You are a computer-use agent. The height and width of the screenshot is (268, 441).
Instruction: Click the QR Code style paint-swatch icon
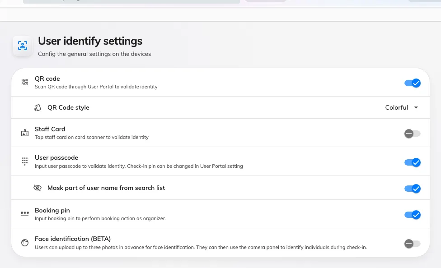[x=38, y=107]
